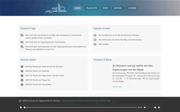Open question about Organspende des Verstorbenen

pos(45,42)
